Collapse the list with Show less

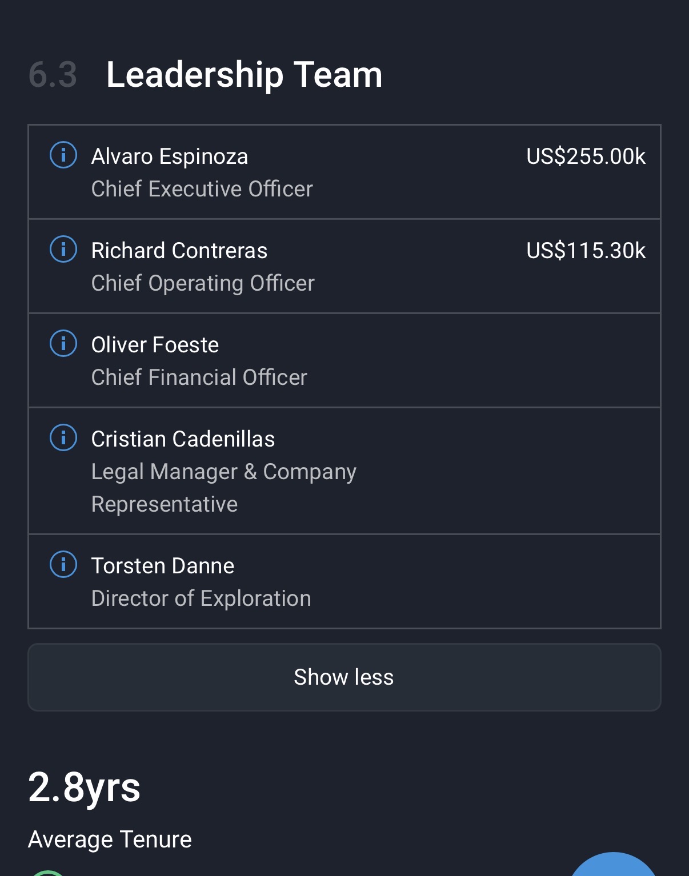(344, 677)
